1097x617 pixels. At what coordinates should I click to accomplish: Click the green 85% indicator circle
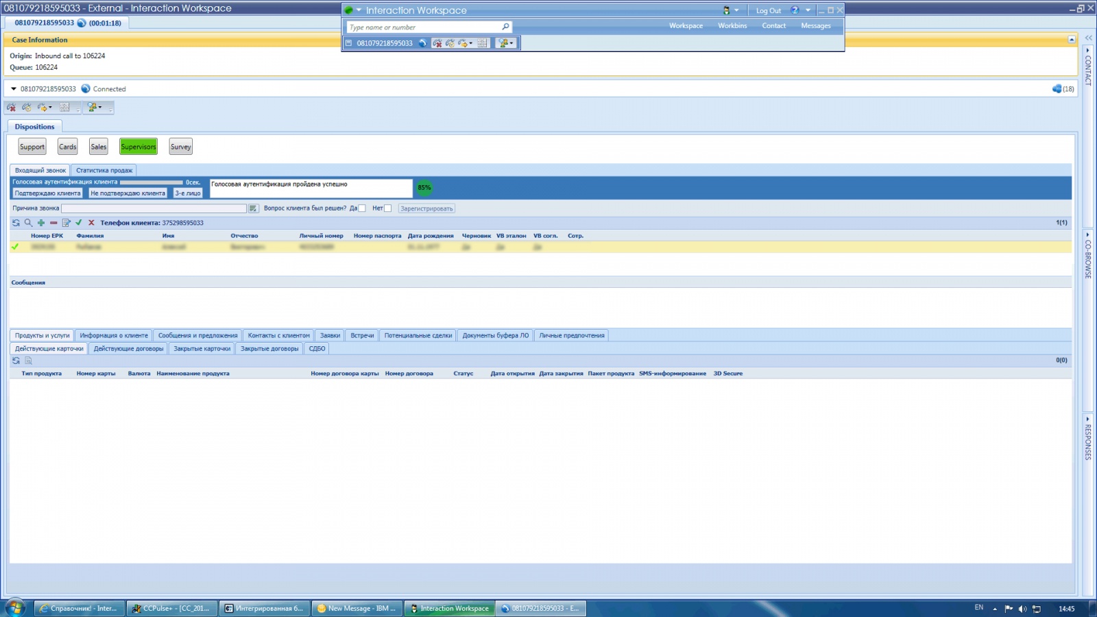(x=424, y=187)
